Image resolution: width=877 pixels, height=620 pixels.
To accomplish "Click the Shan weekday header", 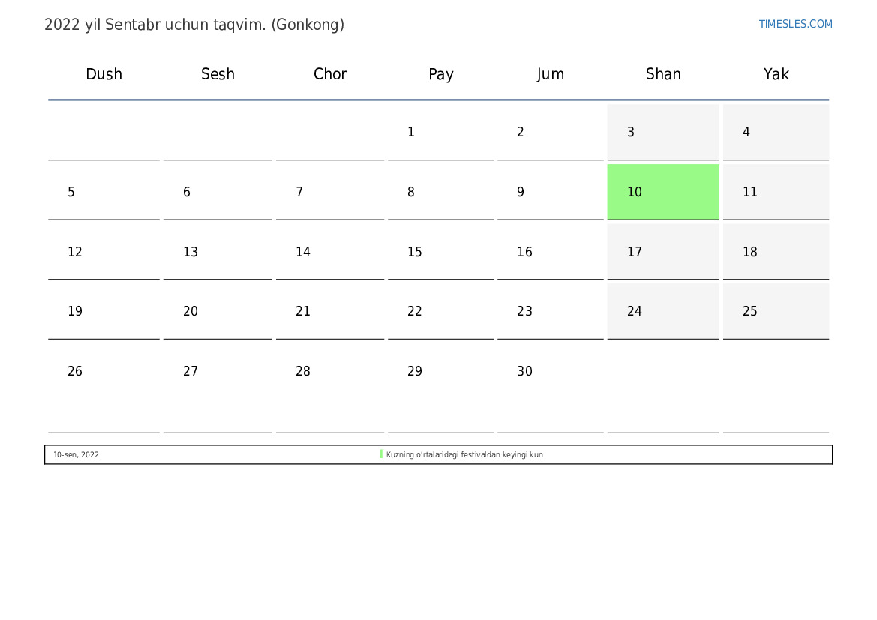I will tap(663, 74).
